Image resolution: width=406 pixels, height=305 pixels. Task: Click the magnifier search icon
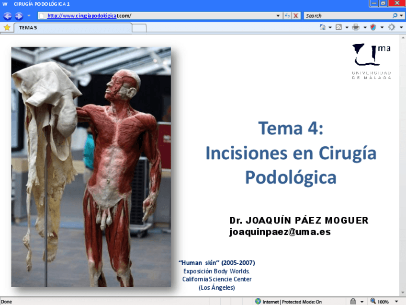pyautogui.click(x=395, y=16)
